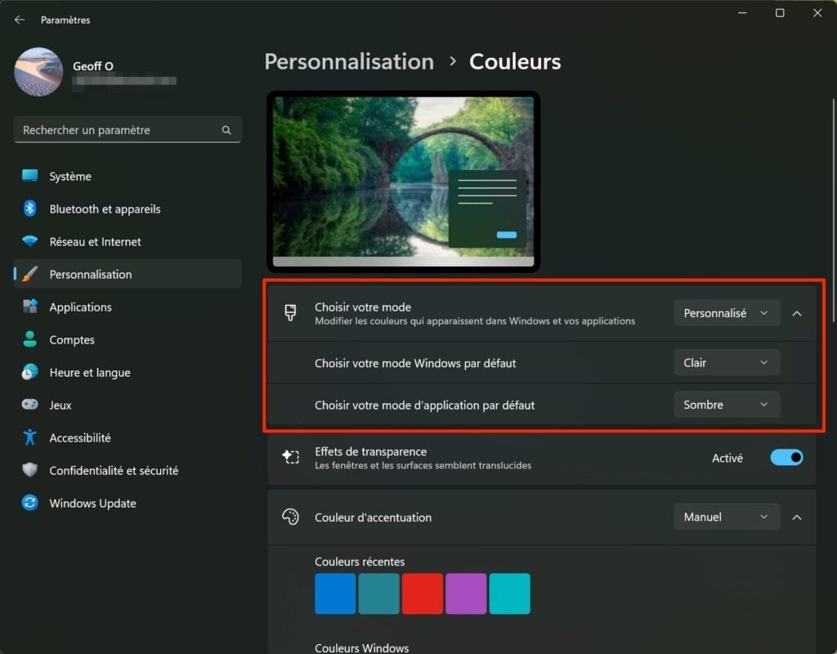The width and height of the screenshot is (837, 654).
Task: Click the Windows Update sync icon
Action: pos(30,503)
